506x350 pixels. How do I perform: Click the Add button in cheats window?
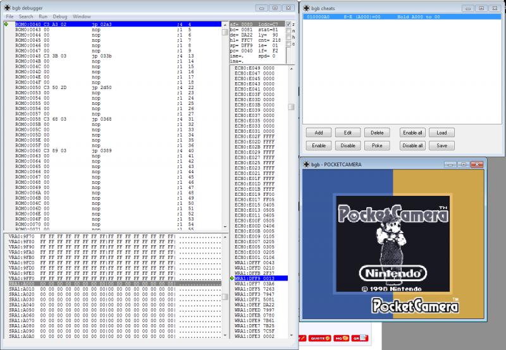(319, 133)
